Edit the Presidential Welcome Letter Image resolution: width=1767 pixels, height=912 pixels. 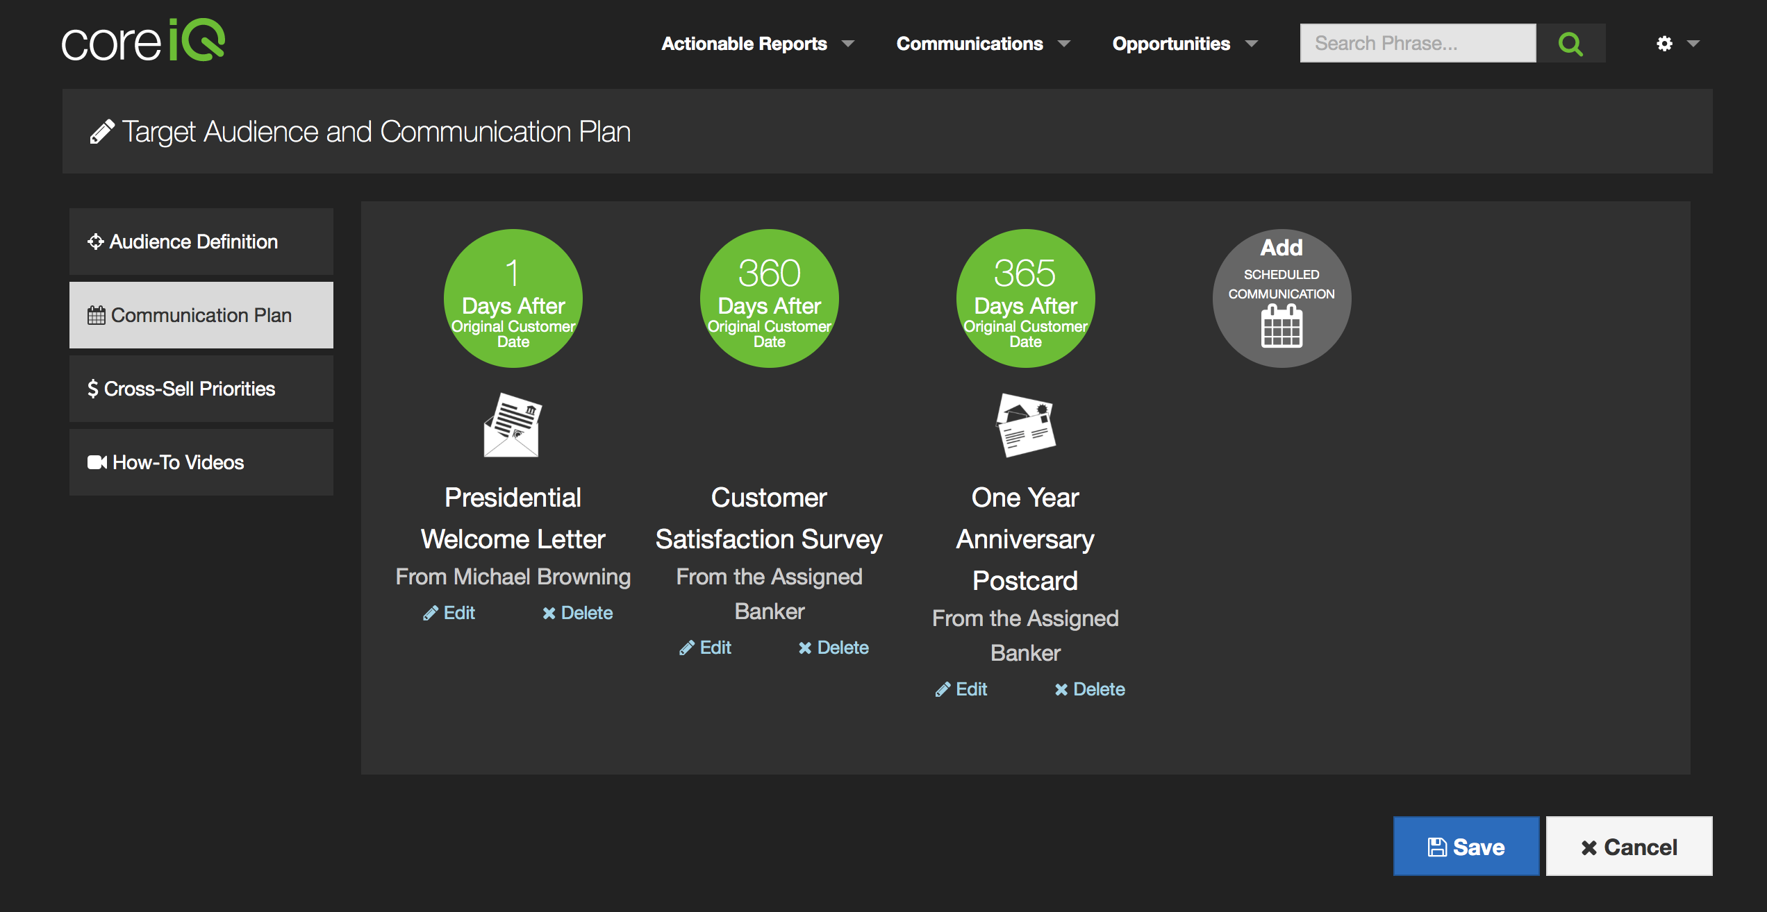pyautogui.click(x=449, y=613)
